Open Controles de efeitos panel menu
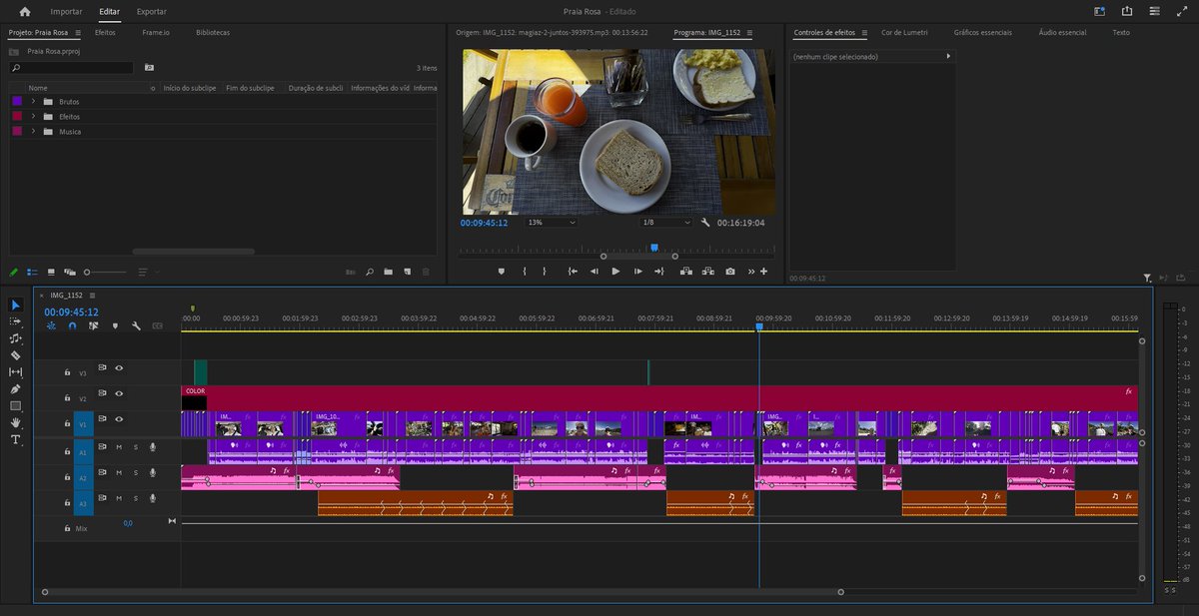Viewport: 1199px width, 616px height. click(x=865, y=32)
